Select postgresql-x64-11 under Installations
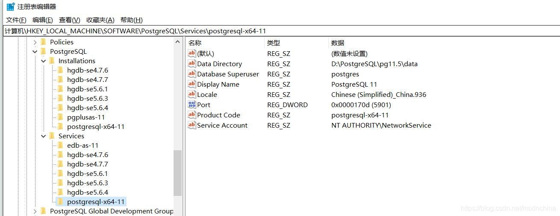This screenshot has width=560, height=216. pyautogui.click(x=96, y=127)
